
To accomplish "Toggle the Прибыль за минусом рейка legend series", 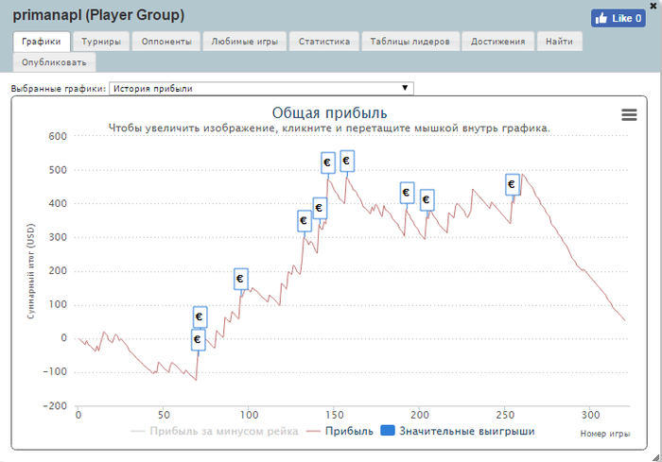I will click(x=215, y=431).
